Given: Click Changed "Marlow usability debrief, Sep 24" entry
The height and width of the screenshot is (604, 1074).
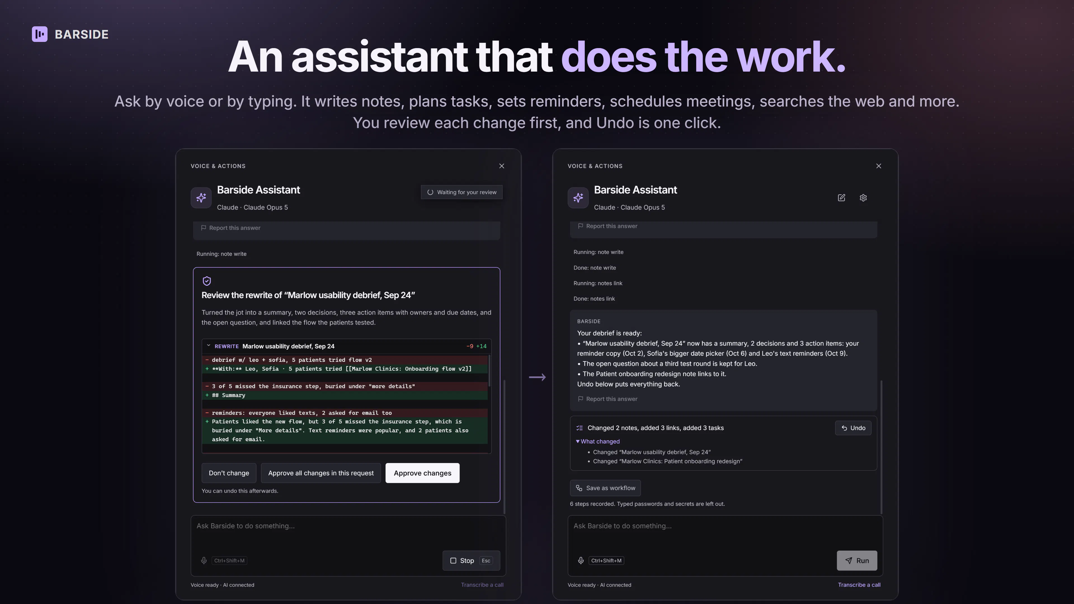Looking at the screenshot, I should (652, 452).
